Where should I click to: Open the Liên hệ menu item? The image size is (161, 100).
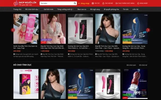(x=135, y=9)
